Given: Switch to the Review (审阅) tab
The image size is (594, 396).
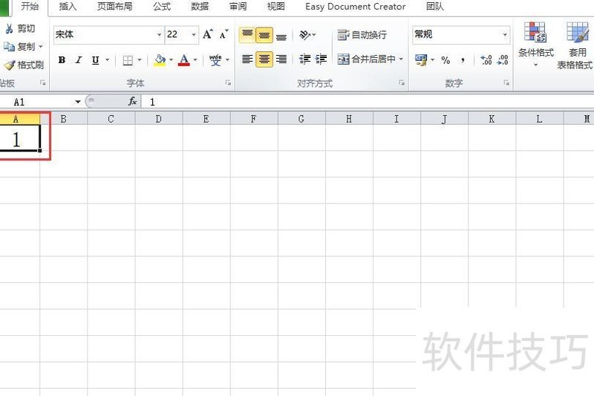Looking at the screenshot, I should [x=238, y=7].
